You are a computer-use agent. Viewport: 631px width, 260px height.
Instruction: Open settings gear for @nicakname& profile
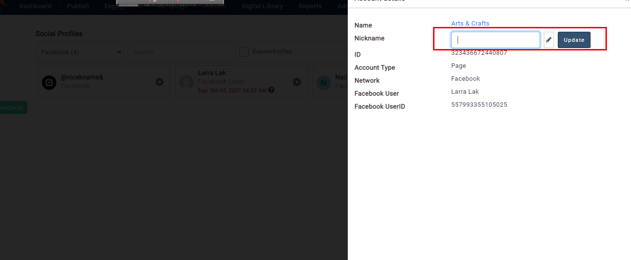(x=159, y=82)
